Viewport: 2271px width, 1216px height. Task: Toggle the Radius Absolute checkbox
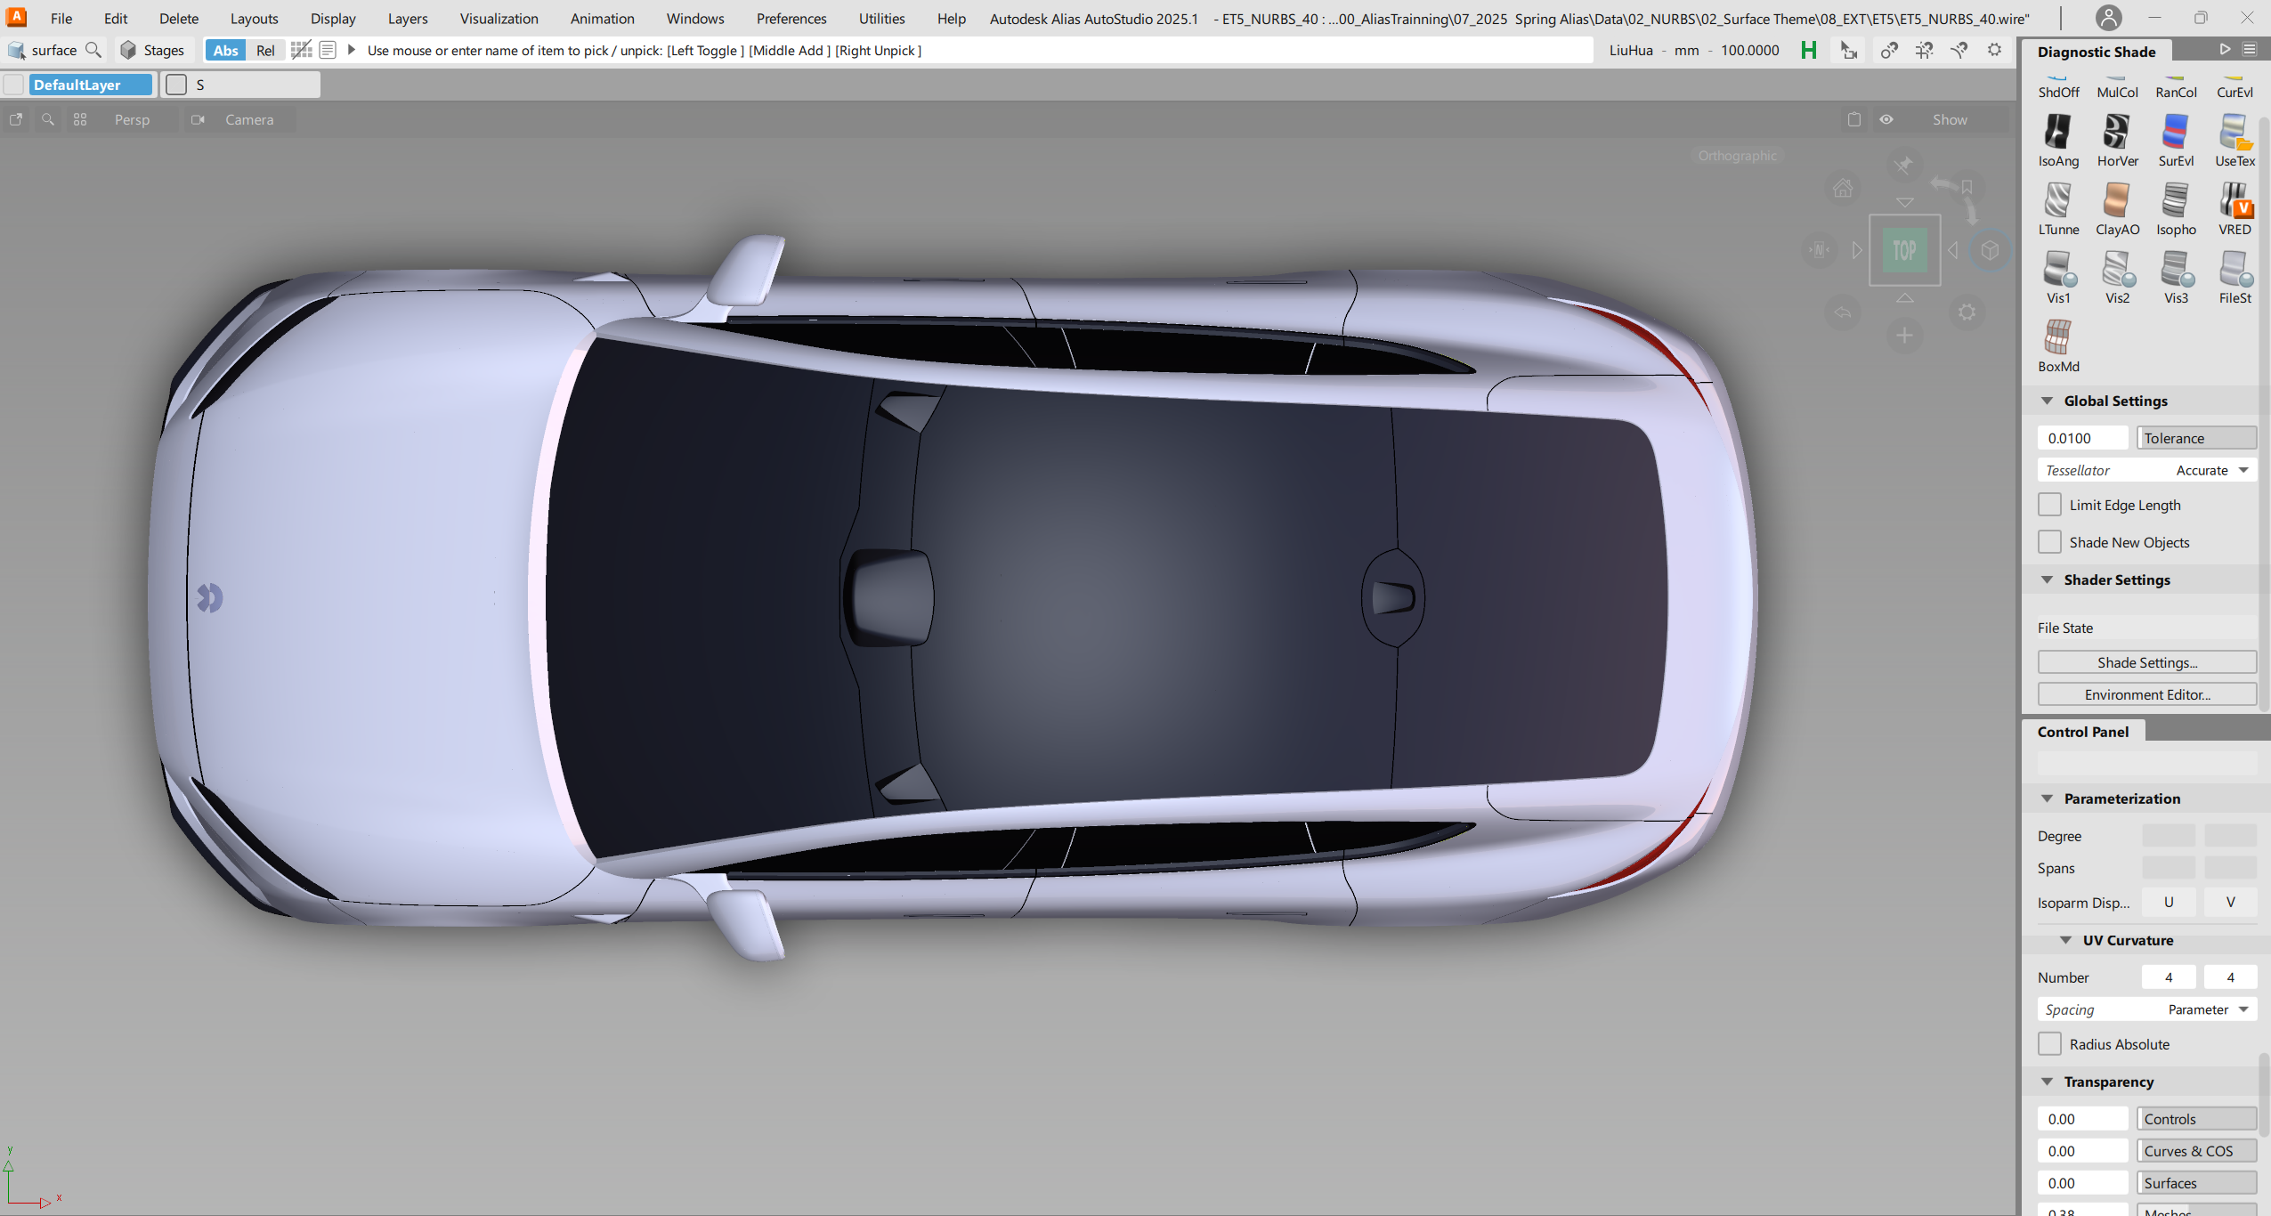[x=2049, y=1044]
